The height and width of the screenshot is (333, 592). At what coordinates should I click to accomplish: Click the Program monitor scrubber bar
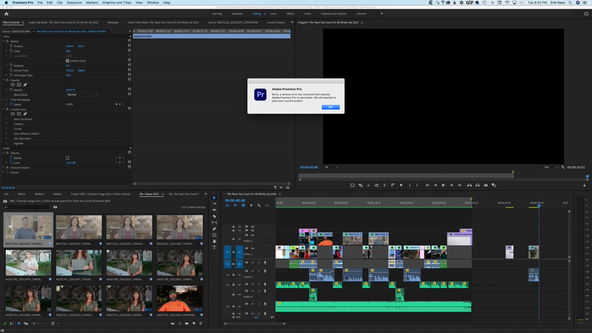[x=442, y=176]
